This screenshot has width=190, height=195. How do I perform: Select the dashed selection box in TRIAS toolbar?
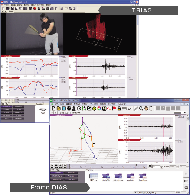pos(66,9)
